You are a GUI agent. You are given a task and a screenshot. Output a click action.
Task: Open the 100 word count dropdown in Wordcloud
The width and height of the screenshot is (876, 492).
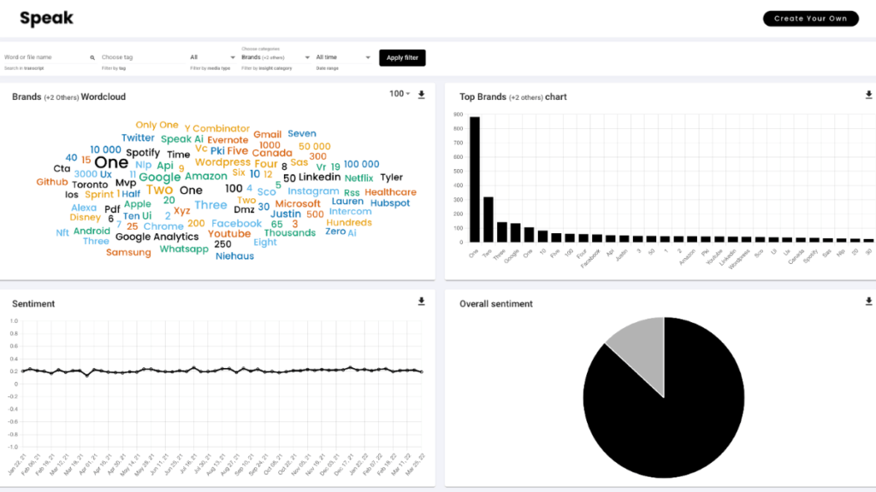click(400, 94)
